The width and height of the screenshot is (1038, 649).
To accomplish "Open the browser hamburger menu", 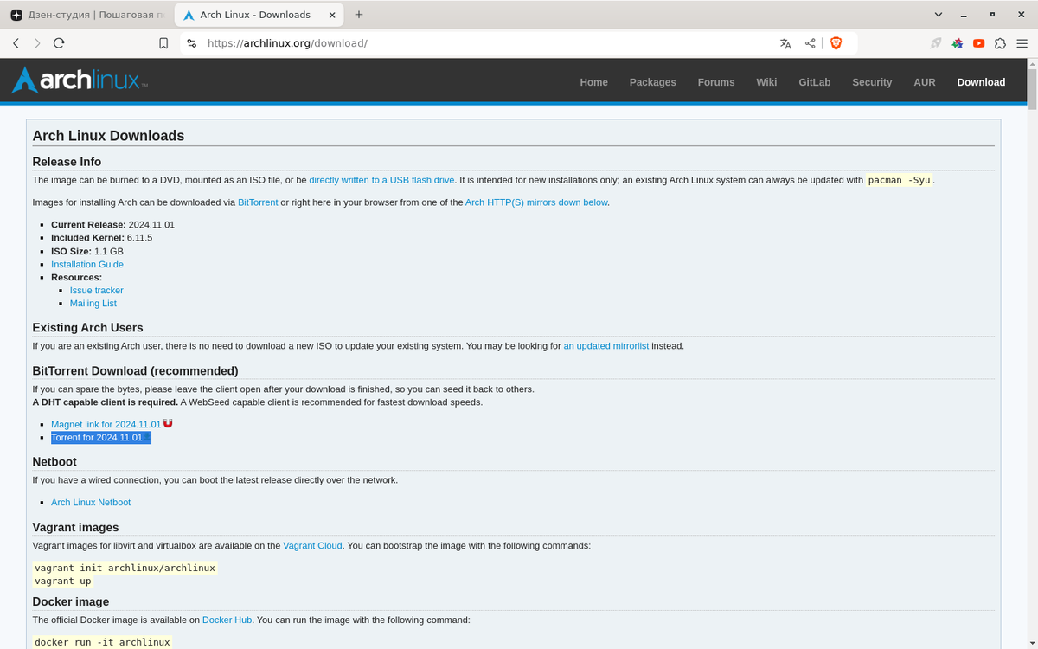I will (1023, 43).
